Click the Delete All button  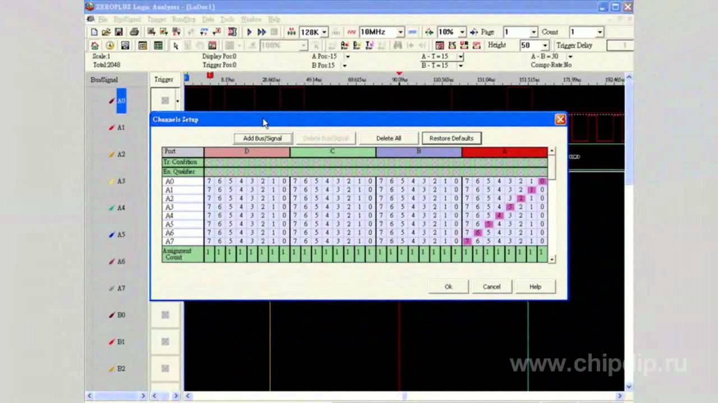point(389,138)
